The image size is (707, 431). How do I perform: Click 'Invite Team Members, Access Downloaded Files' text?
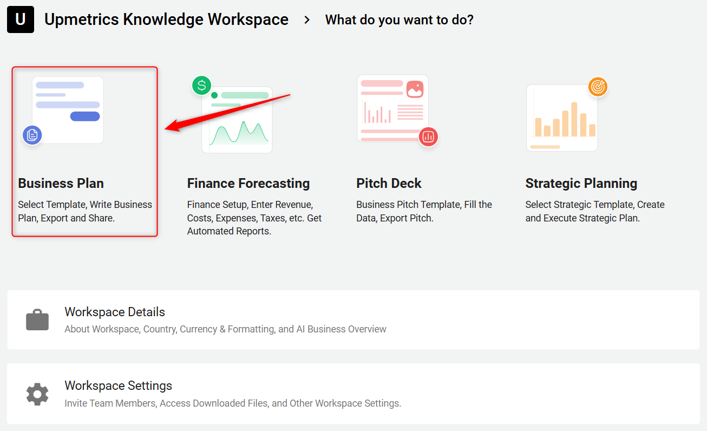(x=233, y=403)
